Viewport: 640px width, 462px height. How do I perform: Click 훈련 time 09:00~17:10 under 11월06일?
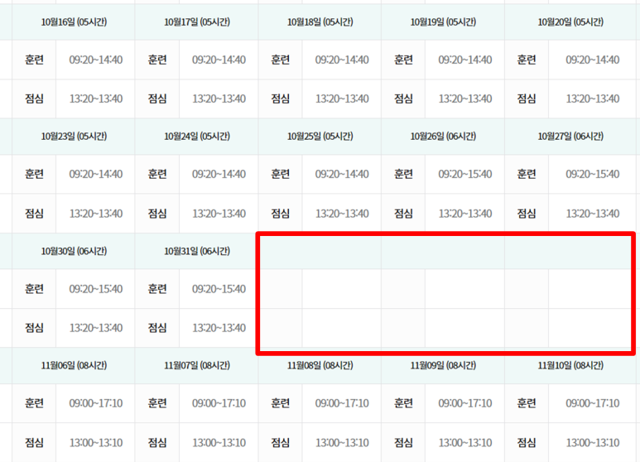click(96, 403)
